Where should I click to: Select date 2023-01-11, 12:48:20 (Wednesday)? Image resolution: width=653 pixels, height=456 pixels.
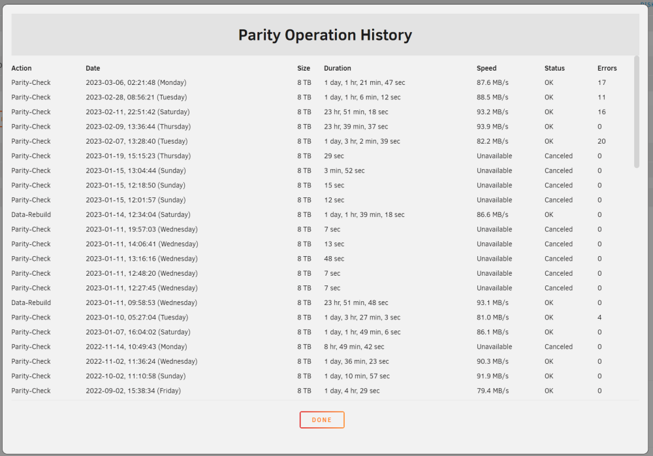pos(142,274)
